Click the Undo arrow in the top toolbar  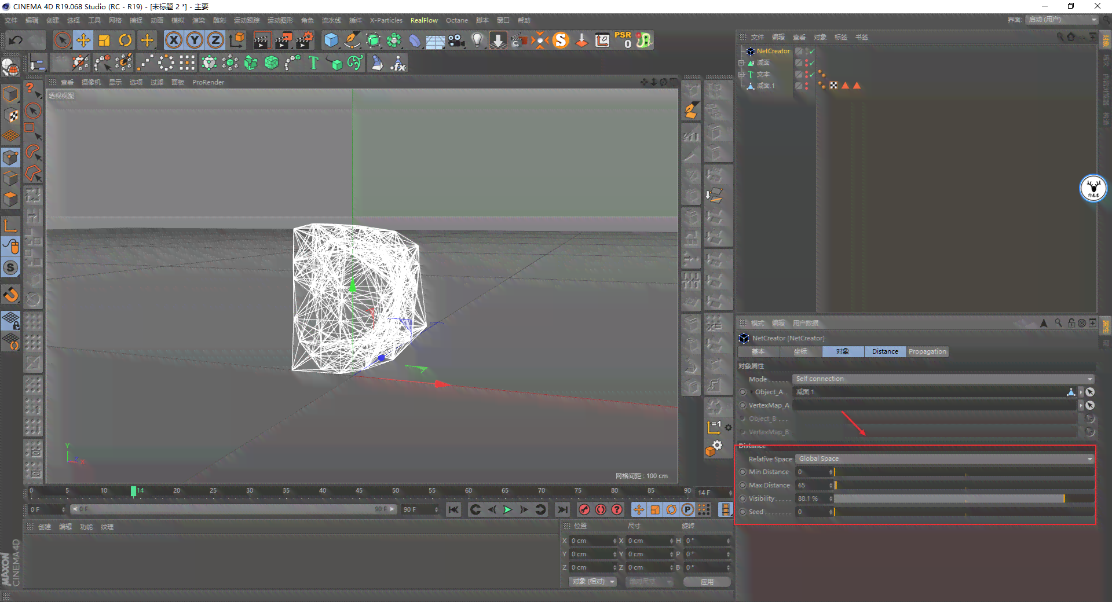(16, 40)
